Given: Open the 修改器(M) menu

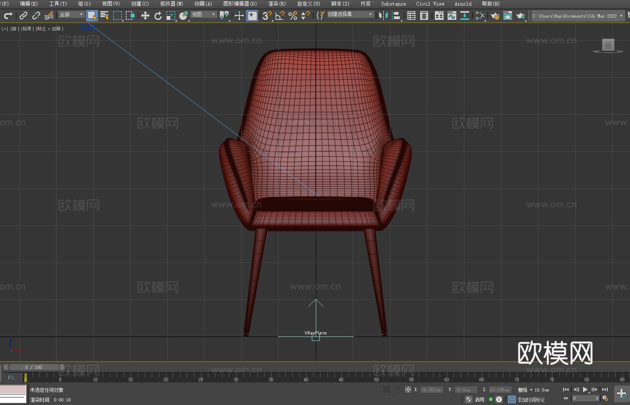Looking at the screenshot, I should click(x=172, y=4).
